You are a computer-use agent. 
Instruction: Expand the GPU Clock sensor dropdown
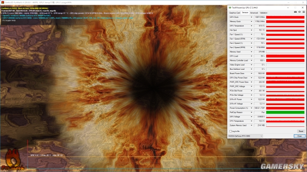coord(251,17)
